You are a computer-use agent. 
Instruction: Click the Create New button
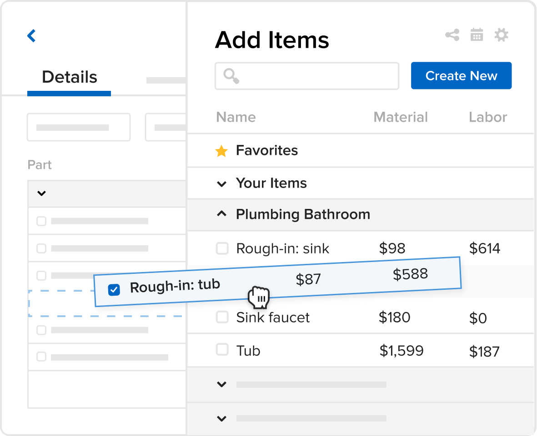pyautogui.click(x=461, y=75)
